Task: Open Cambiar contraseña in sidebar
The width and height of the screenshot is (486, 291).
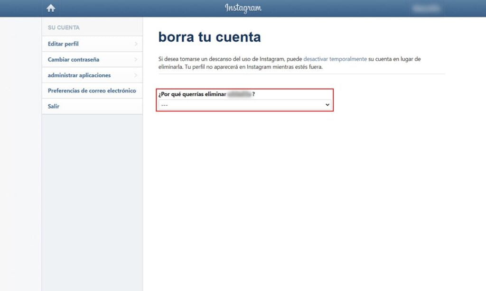Action: pos(93,59)
